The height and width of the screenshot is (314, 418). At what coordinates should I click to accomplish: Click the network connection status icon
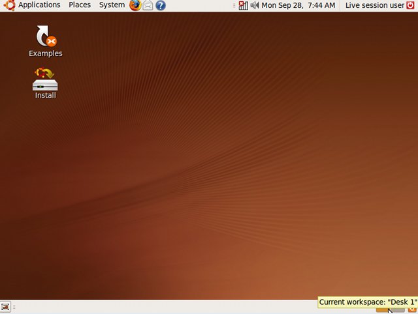click(x=243, y=5)
